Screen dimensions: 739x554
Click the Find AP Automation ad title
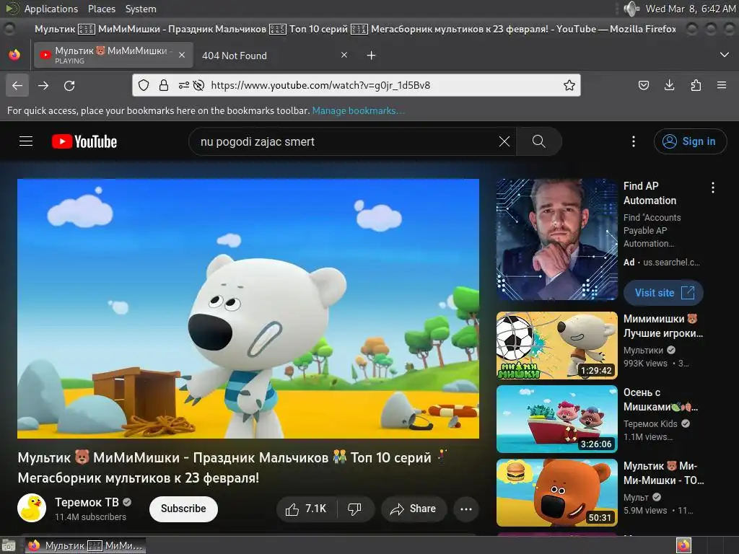click(650, 193)
